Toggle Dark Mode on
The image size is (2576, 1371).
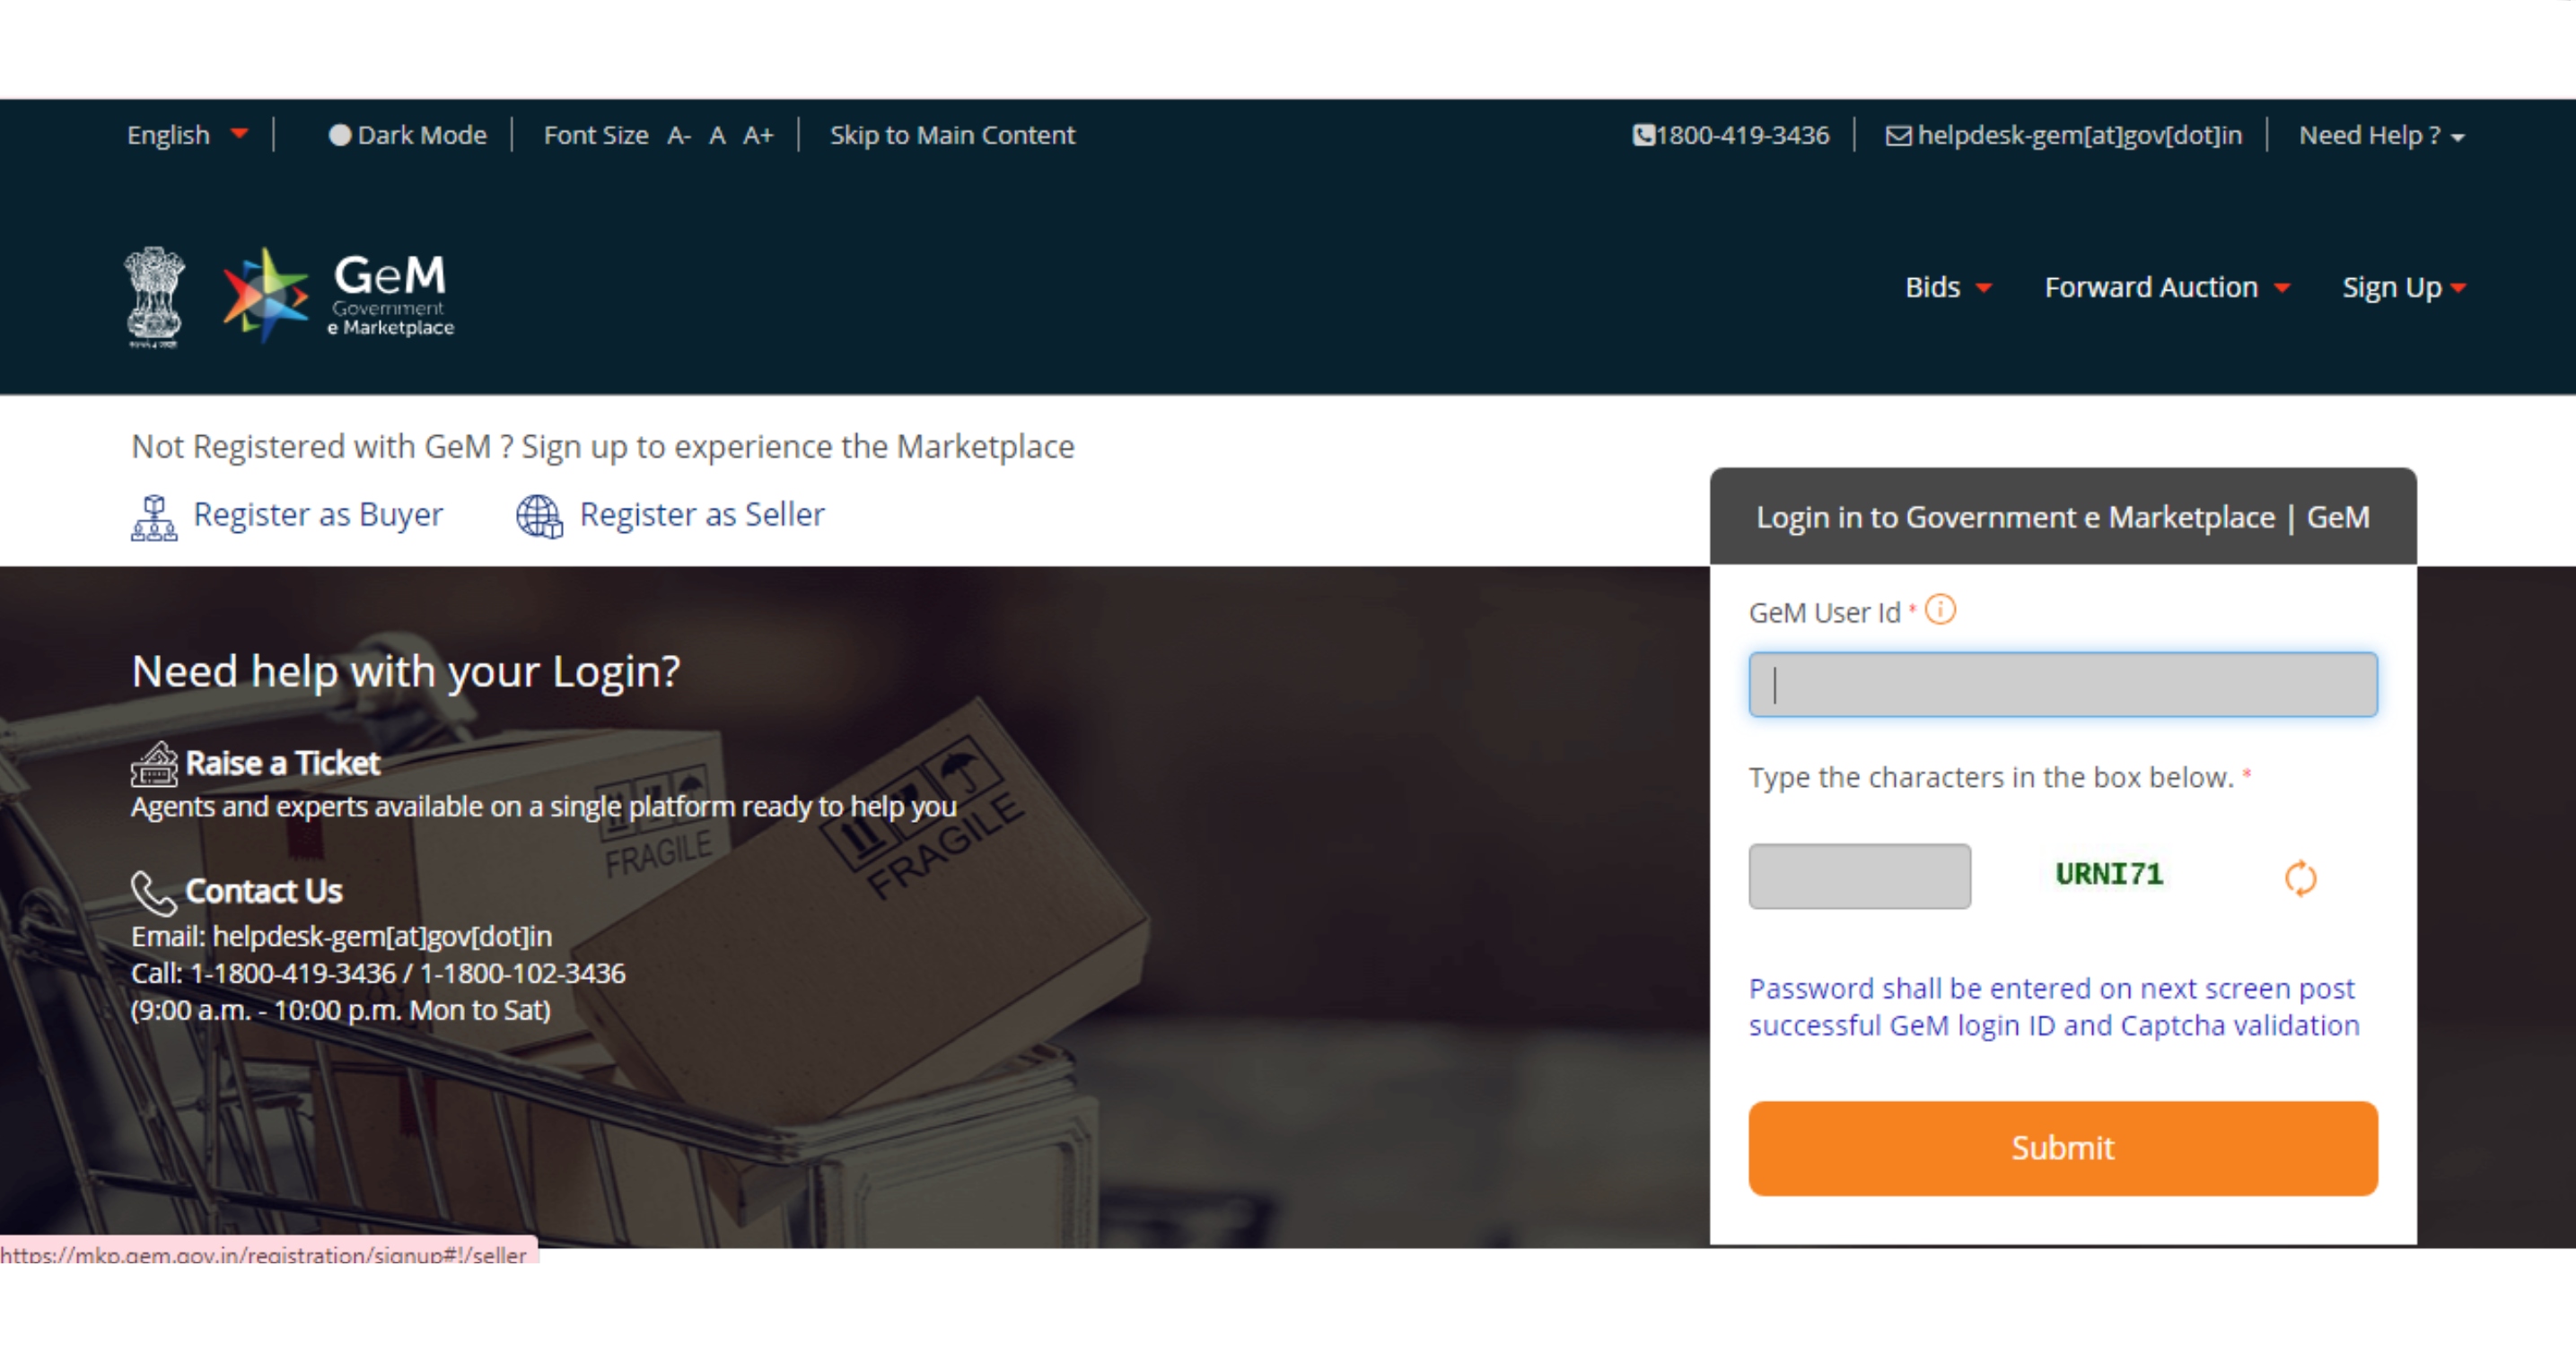(x=339, y=133)
